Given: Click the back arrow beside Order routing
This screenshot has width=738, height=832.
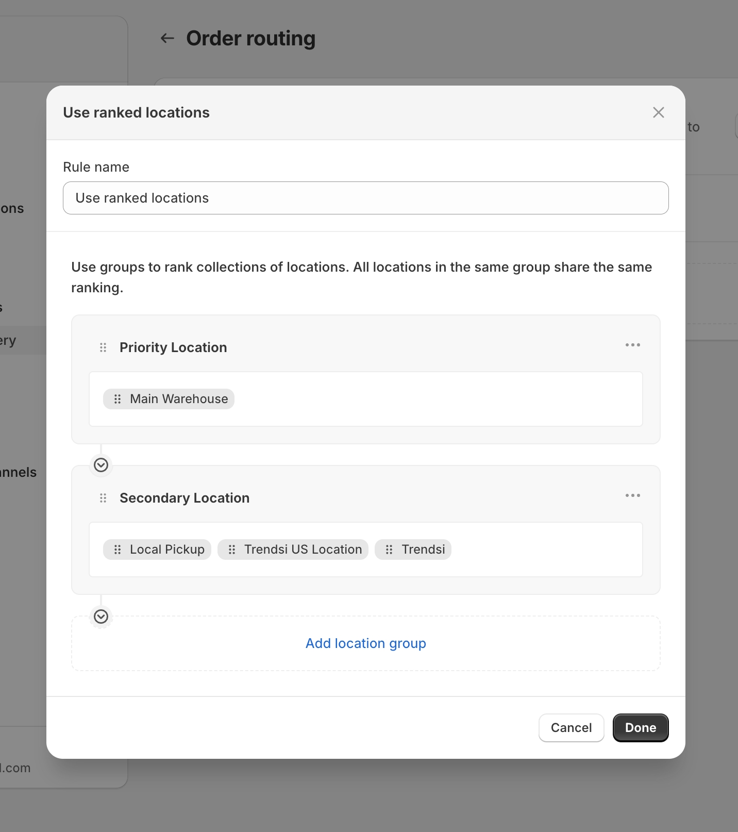Looking at the screenshot, I should tap(167, 38).
